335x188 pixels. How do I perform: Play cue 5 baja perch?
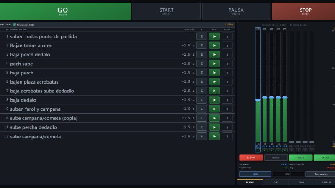click(x=214, y=73)
